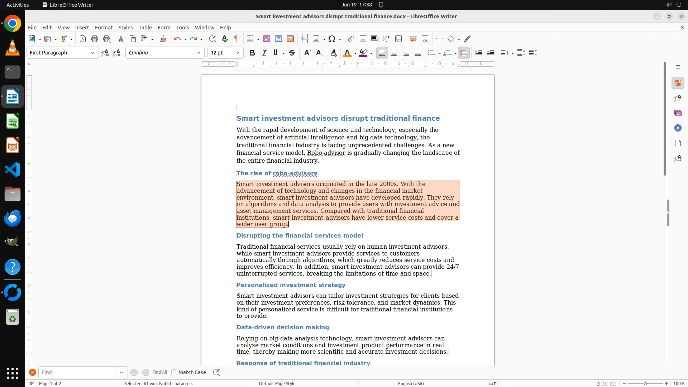The height and width of the screenshot is (387, 688).
Task: Expand the font size dropdown
Action: pos(237,53)
